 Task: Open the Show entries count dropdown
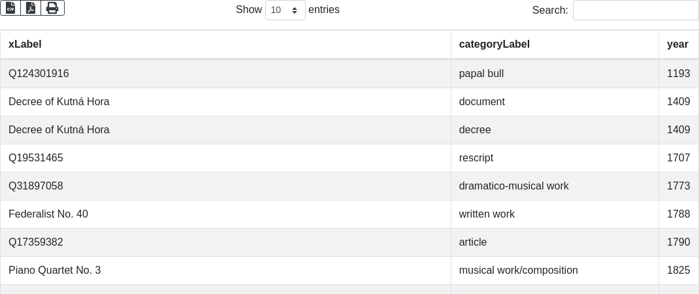click(x=285, y=10)
